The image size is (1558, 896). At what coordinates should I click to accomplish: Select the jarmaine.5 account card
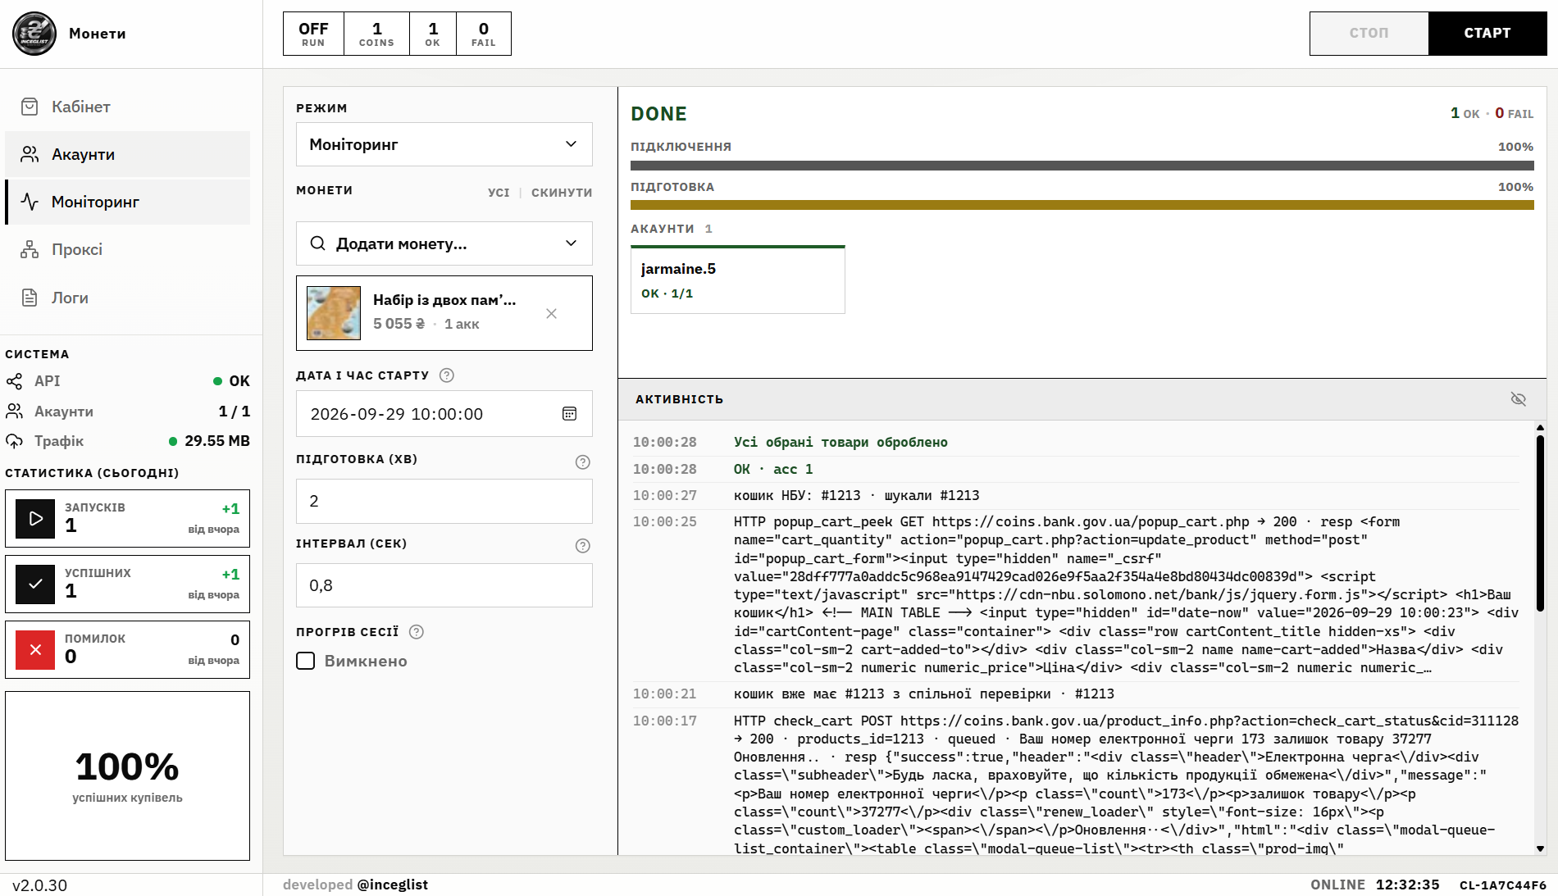click(x=737, y=280)
